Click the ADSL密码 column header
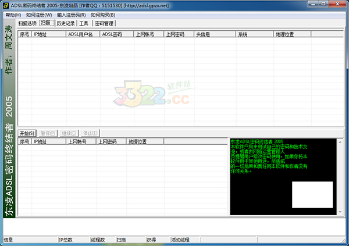Viewport: 349px width, 246px height. point(116,34)
